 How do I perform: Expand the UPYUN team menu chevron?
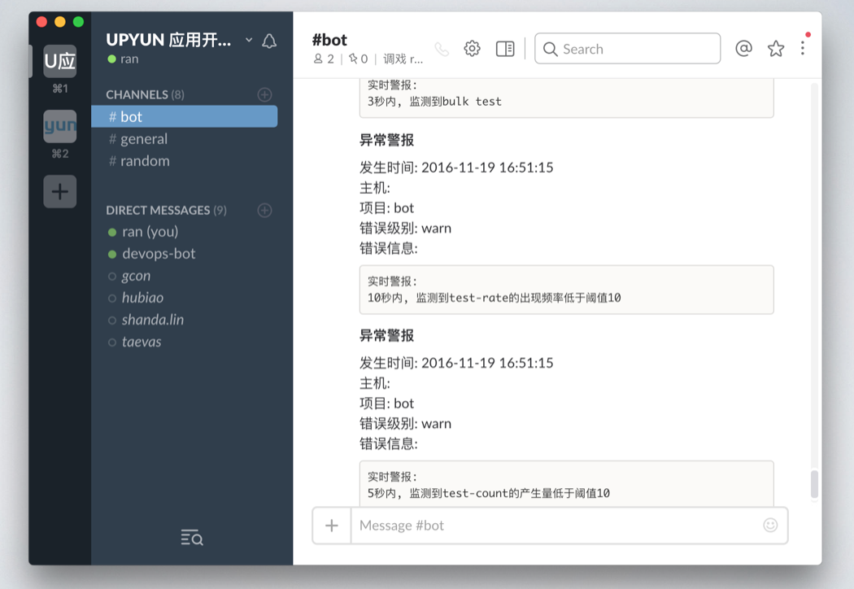point(249,40)
